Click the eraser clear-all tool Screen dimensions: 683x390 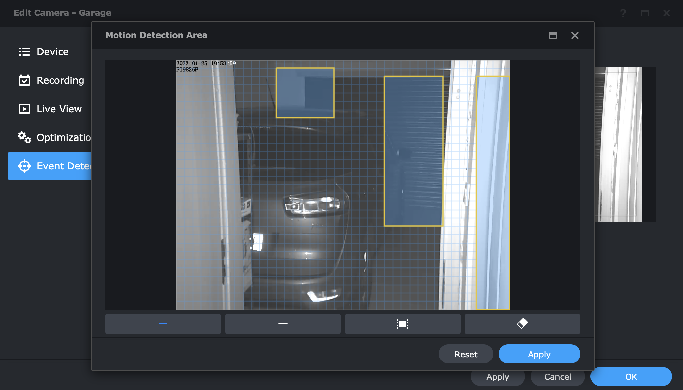pos(522,324)
